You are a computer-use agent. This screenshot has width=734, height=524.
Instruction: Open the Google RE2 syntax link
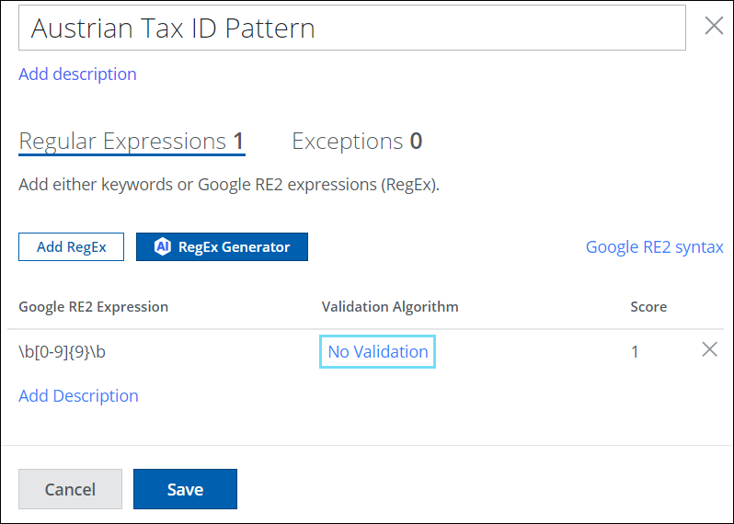[x=654, y=246]
